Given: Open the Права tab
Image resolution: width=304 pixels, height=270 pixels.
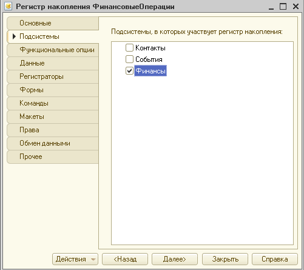Looking at the screenshot, I should click(53, 130).
